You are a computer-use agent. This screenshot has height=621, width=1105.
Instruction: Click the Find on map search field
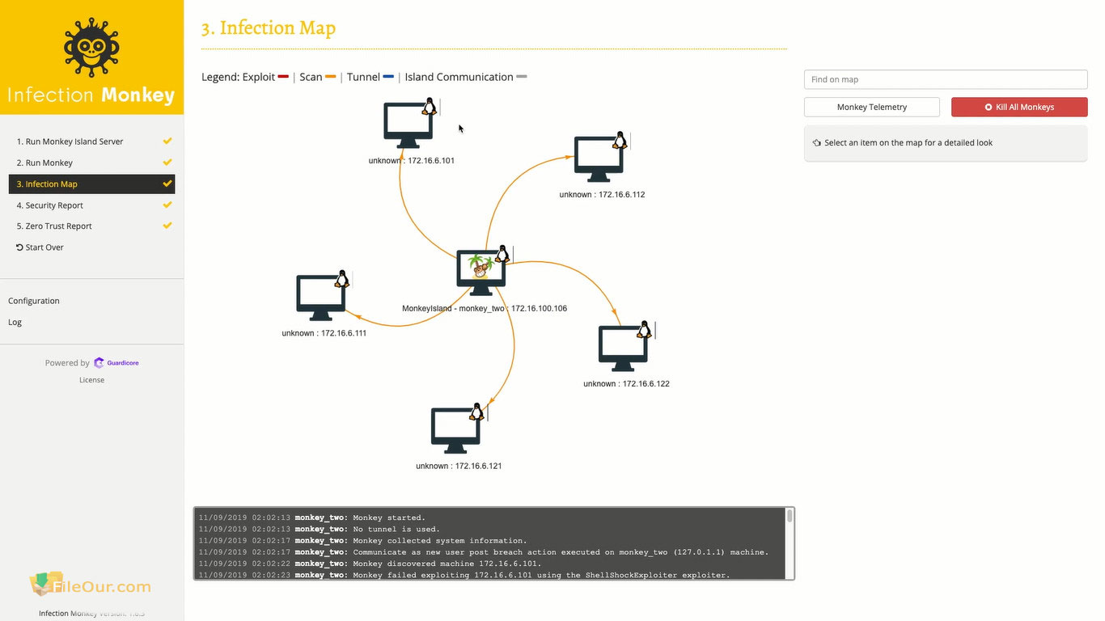click(x=946, y=79)
